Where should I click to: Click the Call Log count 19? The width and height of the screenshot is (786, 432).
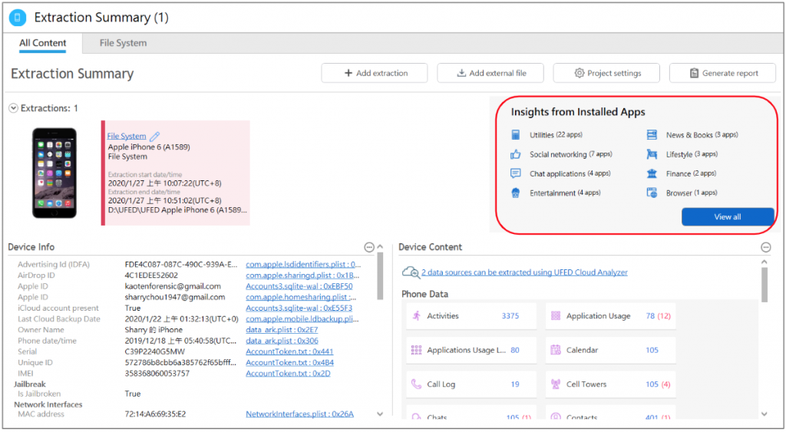515,384
